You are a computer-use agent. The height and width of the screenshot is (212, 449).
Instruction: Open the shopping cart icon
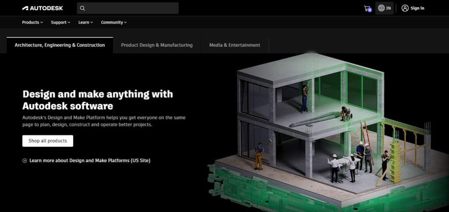[x=367, y=8]
